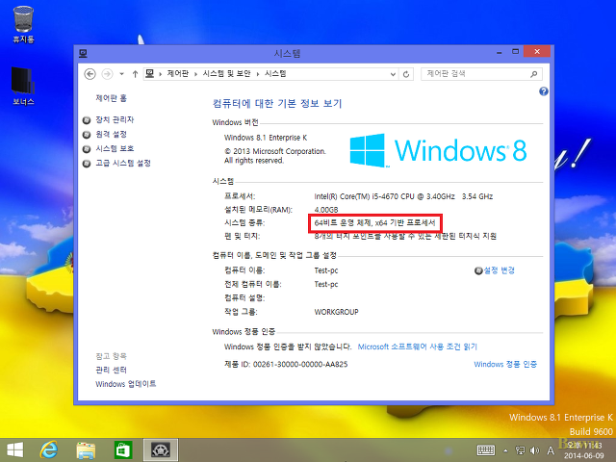The width and height of the screenshot is (616, 462).
Task: Click the Windows 8 logo image
Action: [x=439, y=150]
